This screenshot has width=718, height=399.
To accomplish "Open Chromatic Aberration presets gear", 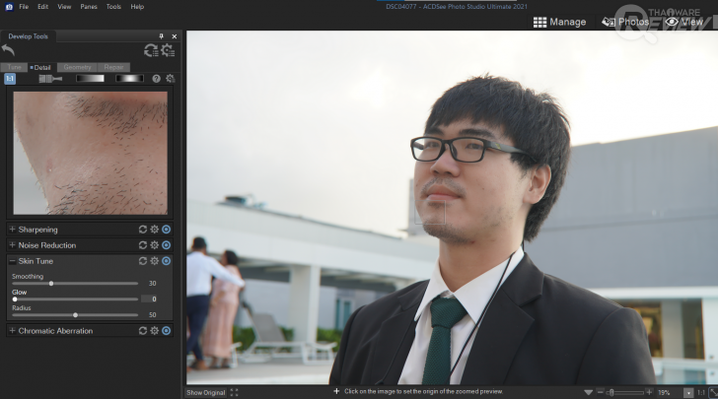I will tap(155, 330).
